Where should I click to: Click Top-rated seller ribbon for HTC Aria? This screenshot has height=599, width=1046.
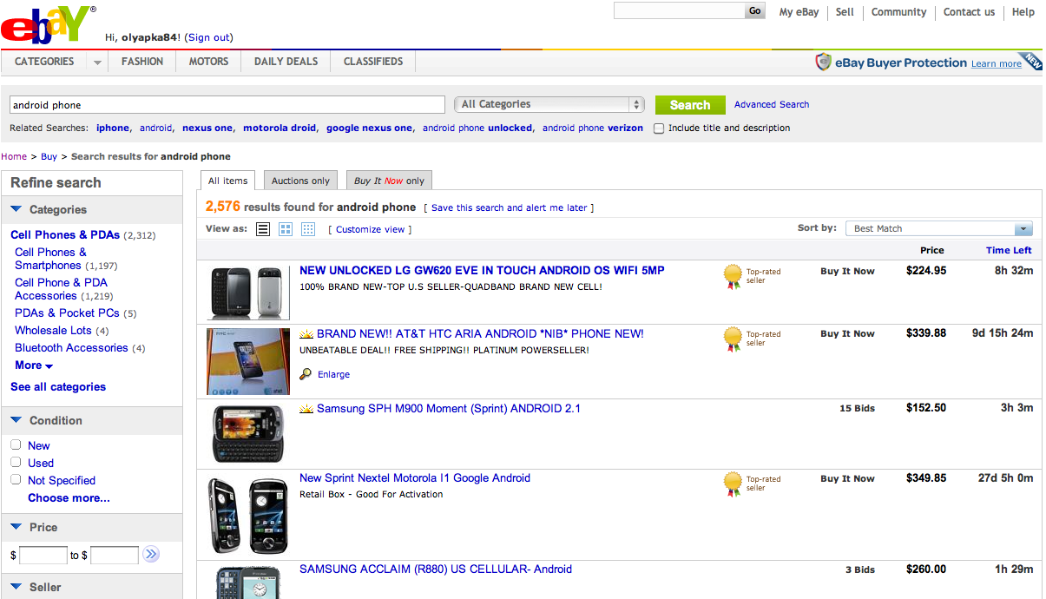pyautogui.click(x=734, y=339)
